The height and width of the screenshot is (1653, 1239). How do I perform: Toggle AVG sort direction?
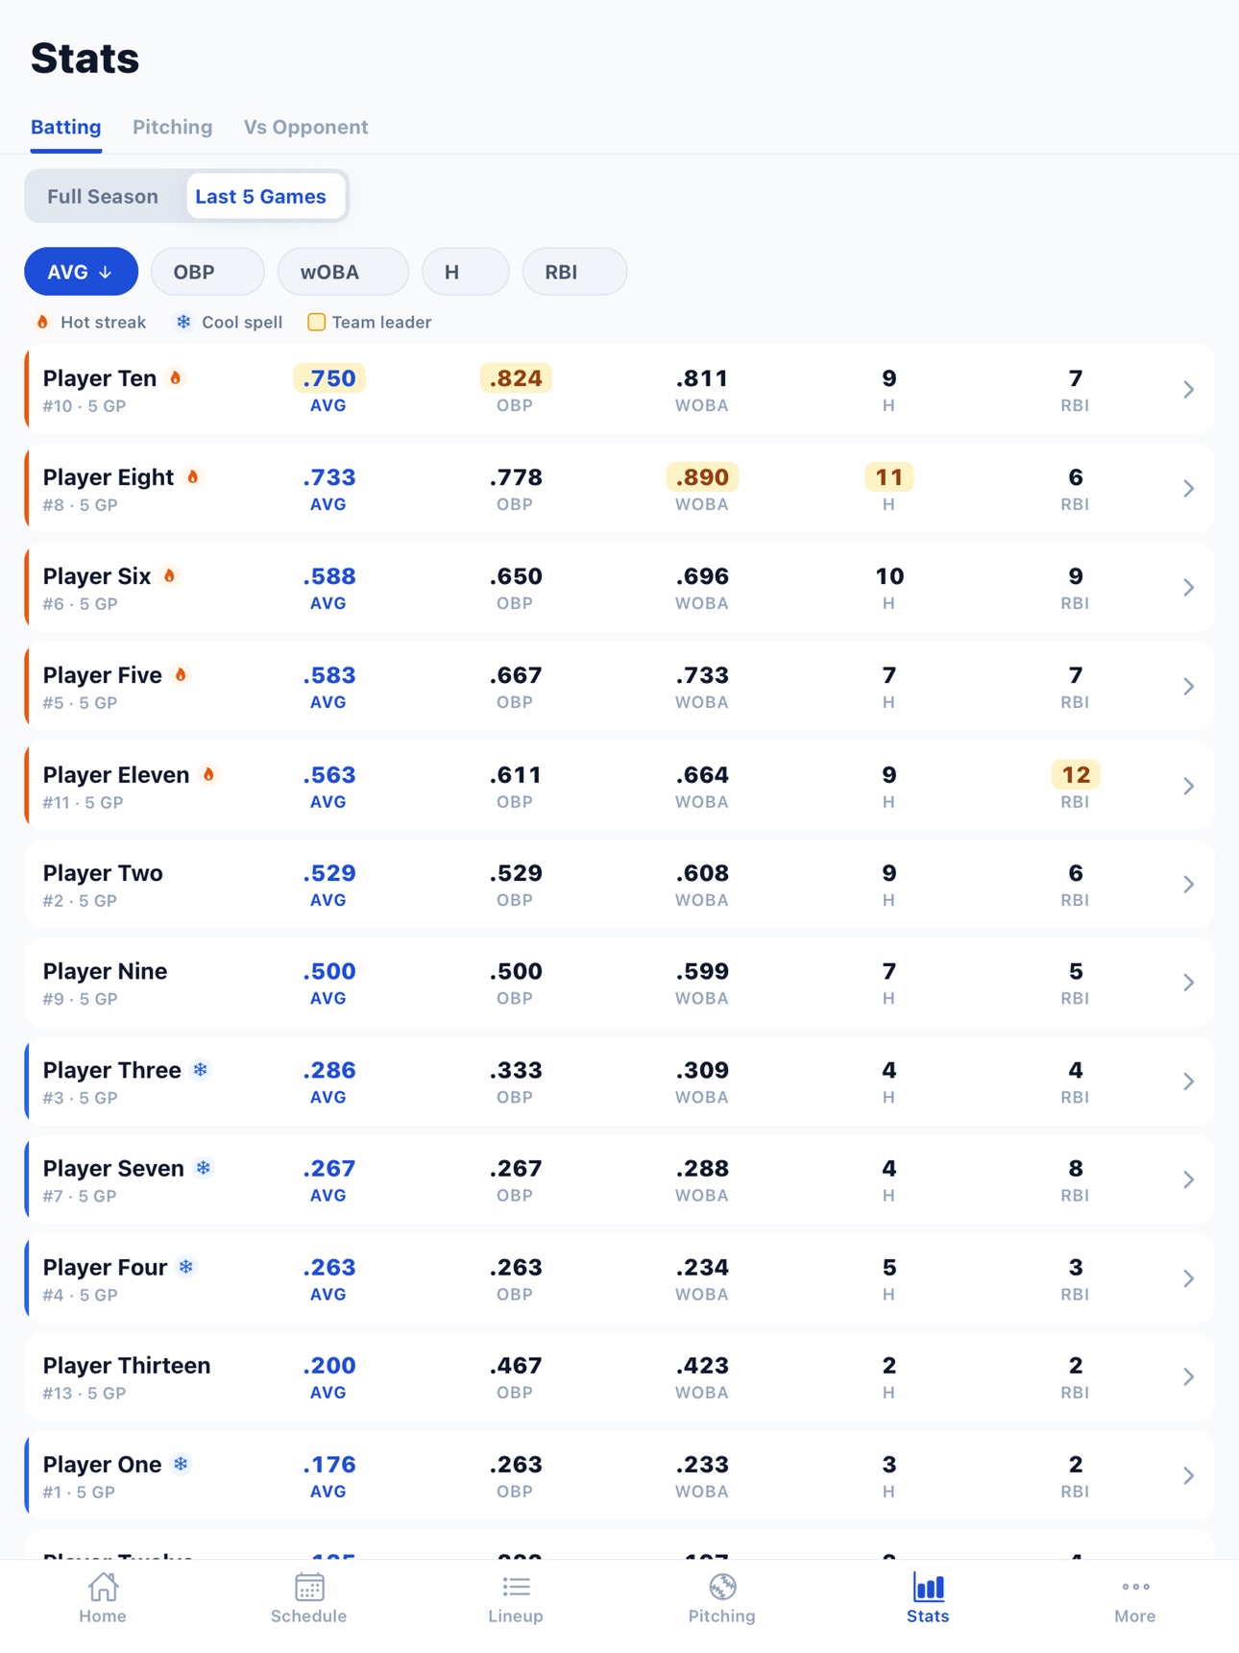[82, 272]
